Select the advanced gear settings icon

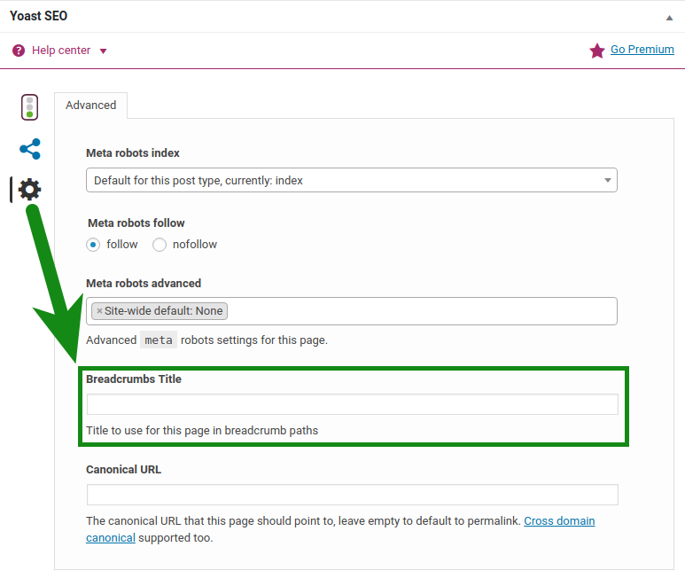29,189
